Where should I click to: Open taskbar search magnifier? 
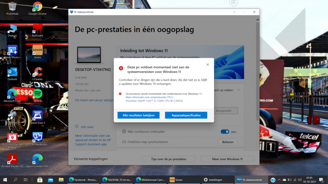click(x=15, y=180)
